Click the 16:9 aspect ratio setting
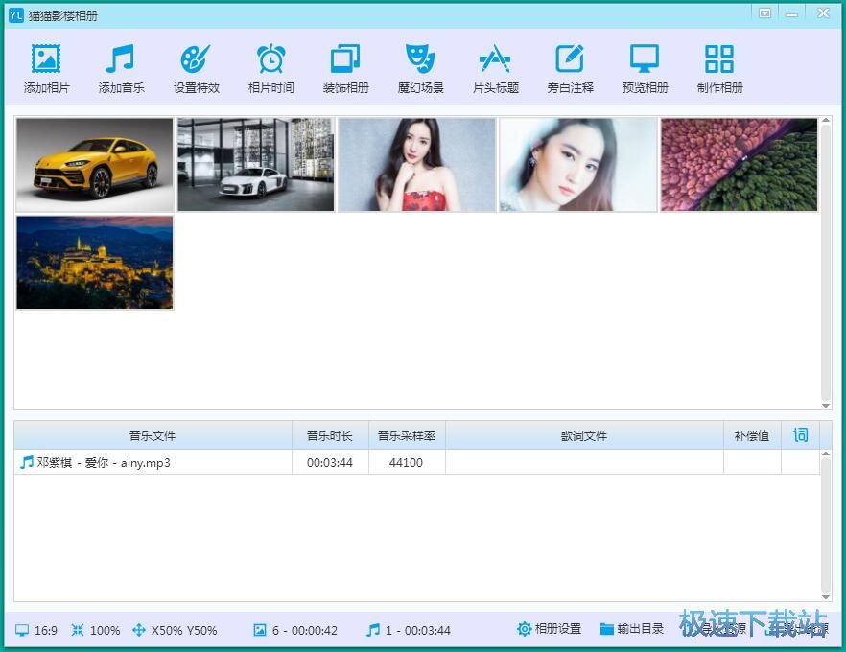Viewport: 846px width, 652px height. point(36,630)
